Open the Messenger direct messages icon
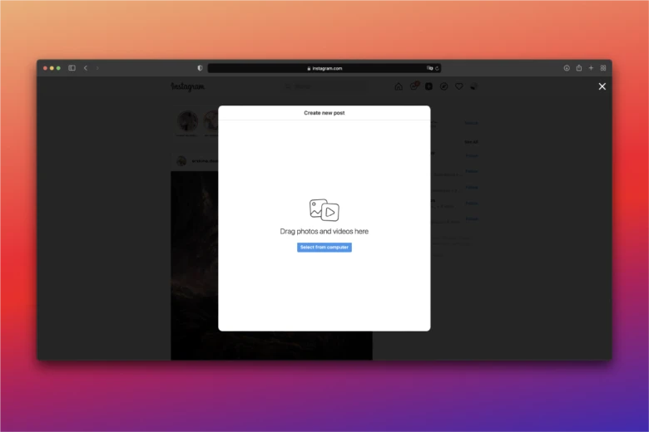649x432 pixels. (414, 86)
